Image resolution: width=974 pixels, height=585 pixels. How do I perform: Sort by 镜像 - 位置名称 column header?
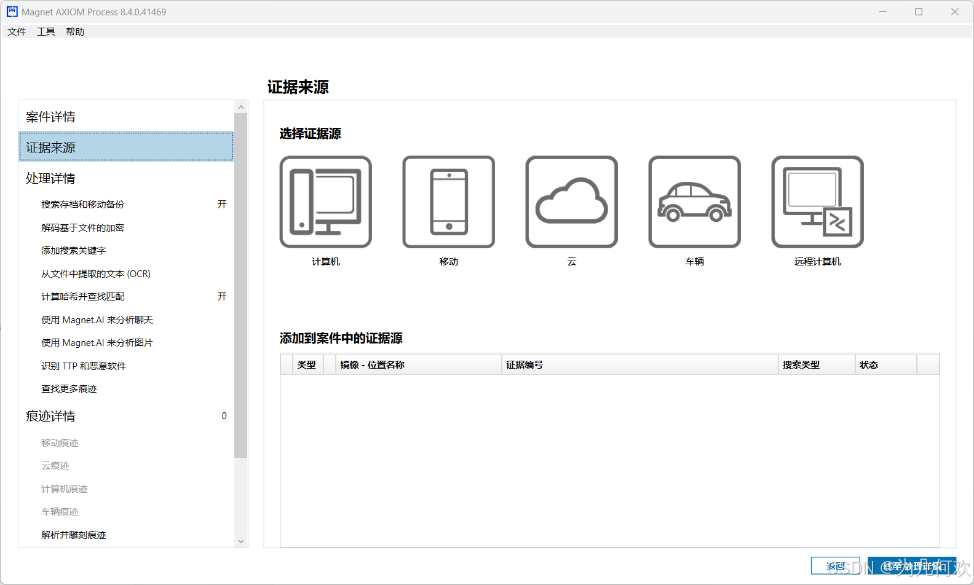coord(418,364)
